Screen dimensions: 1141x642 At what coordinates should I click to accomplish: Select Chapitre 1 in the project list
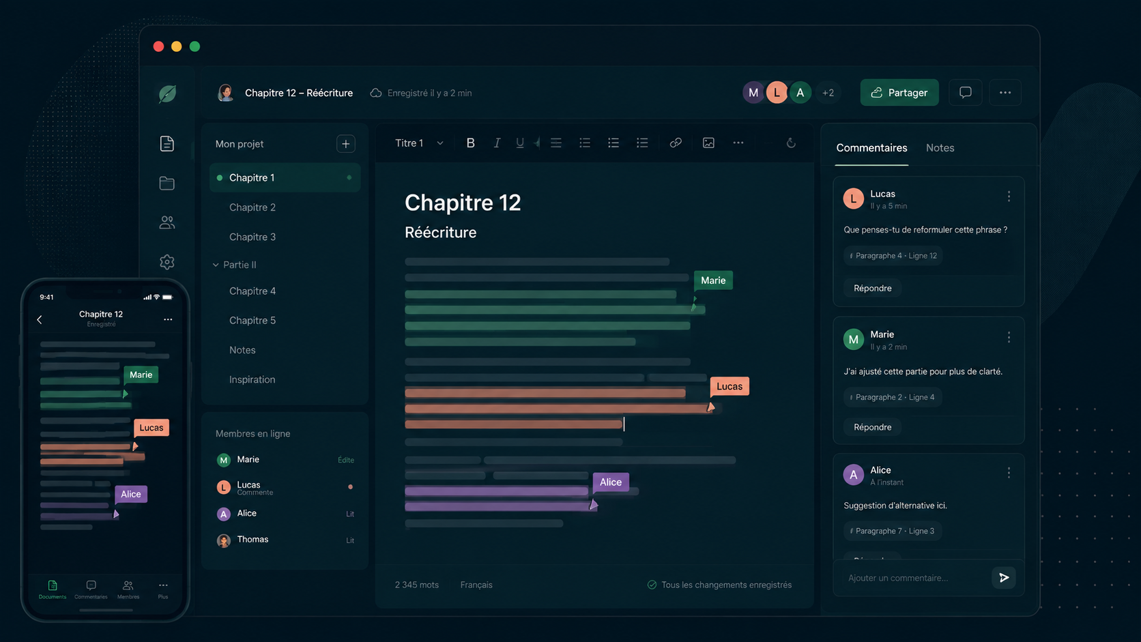point(285,177)
